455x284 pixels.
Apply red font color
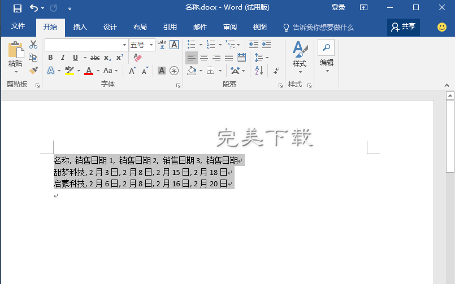point(89,71)
